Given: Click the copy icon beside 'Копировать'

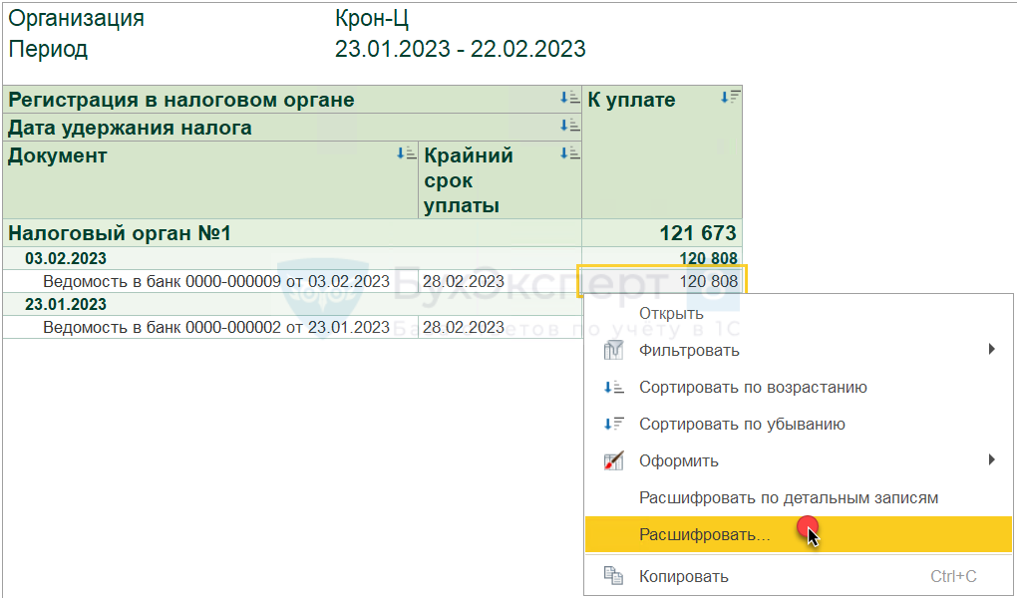Looking at the screenshot, I should [613, 576].
